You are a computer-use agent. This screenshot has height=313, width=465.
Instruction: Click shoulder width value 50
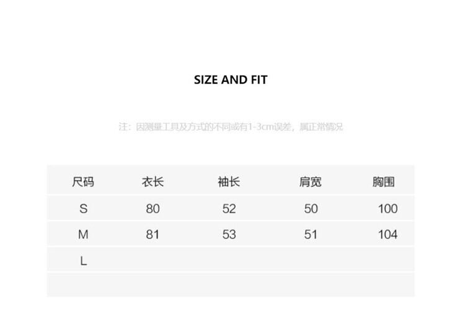click(x=311, y=209)
